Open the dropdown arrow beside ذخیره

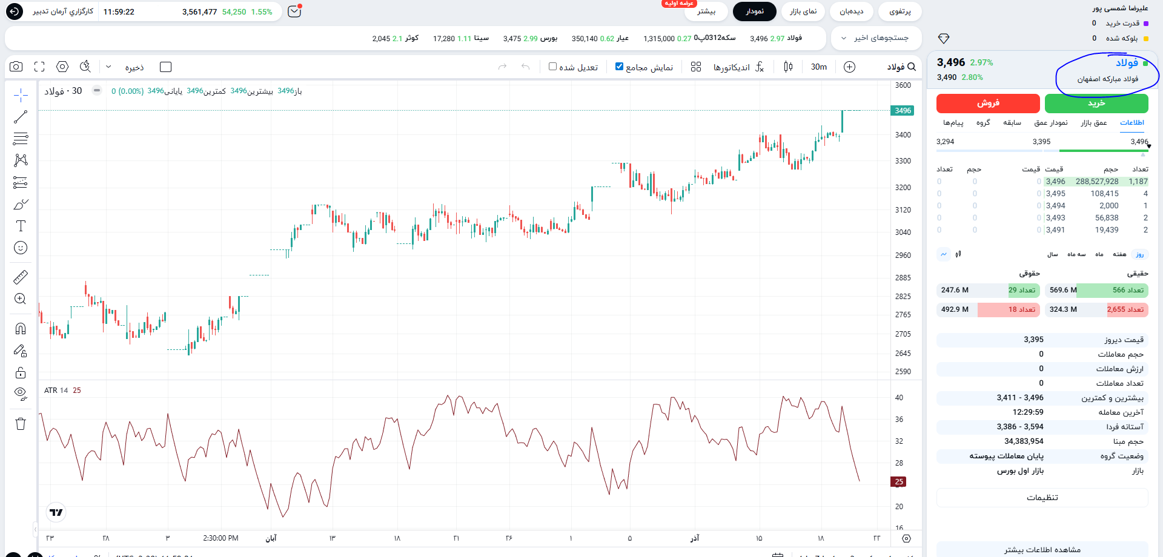(x=108, y=67)
